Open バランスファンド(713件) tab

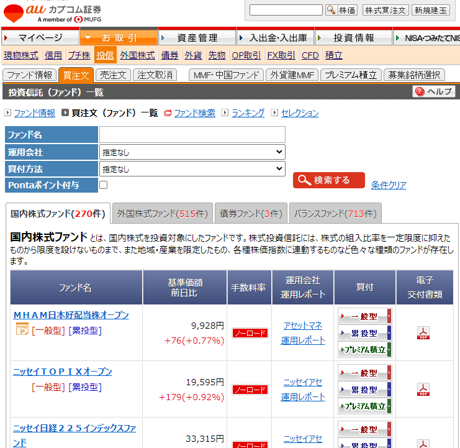coord(335,213)
